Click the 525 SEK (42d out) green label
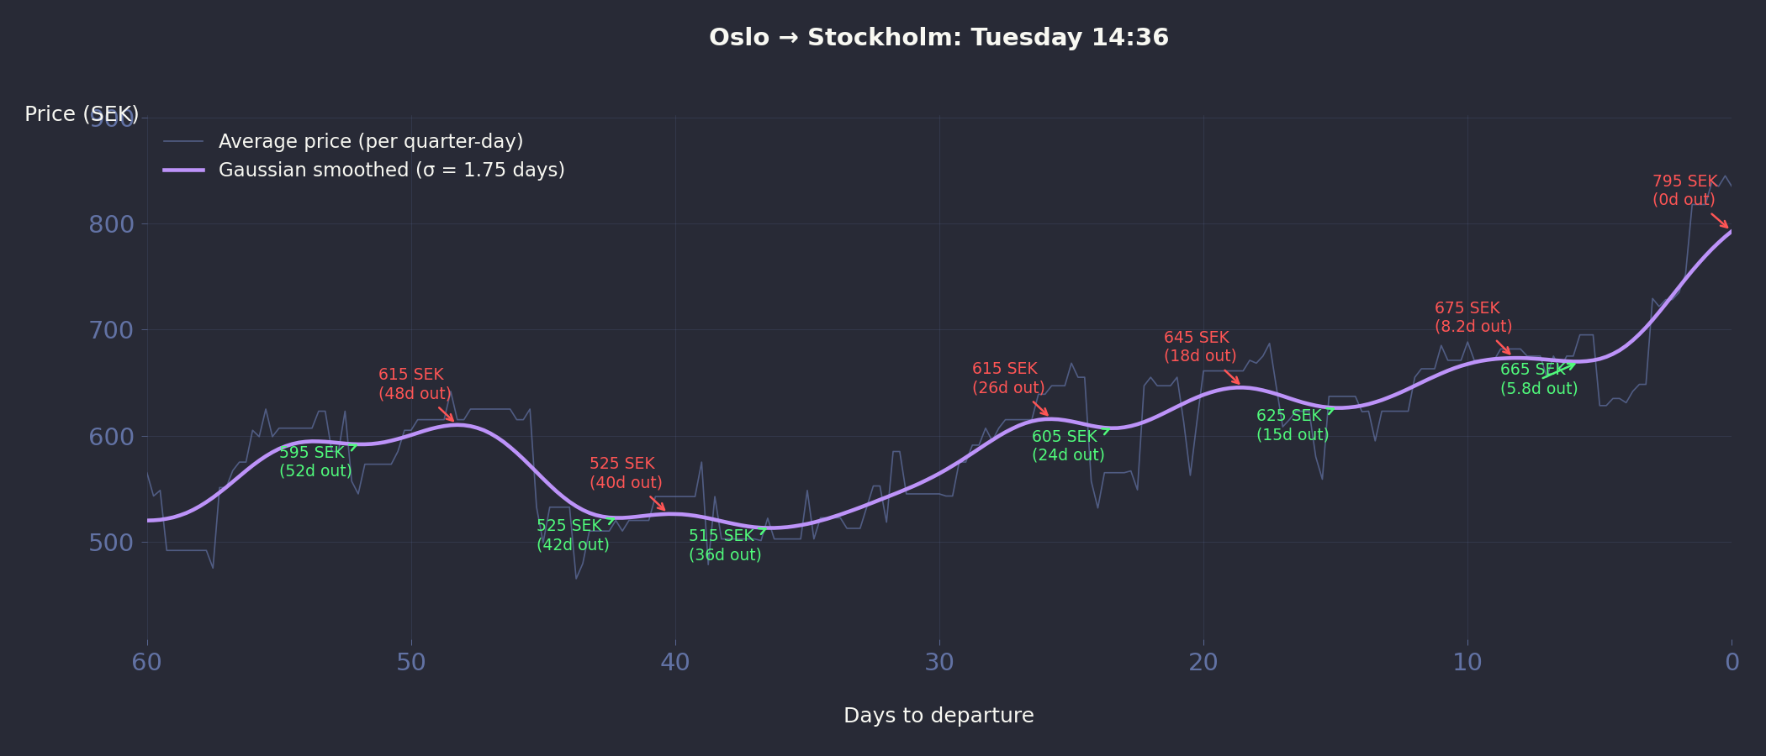The width and height of the screenshot is (1766, 756). 573,535
